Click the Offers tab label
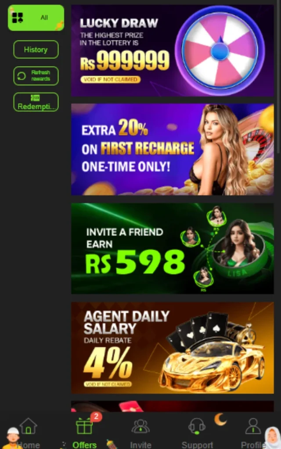This screenshot has height=449, width=281. coord(84,445)
